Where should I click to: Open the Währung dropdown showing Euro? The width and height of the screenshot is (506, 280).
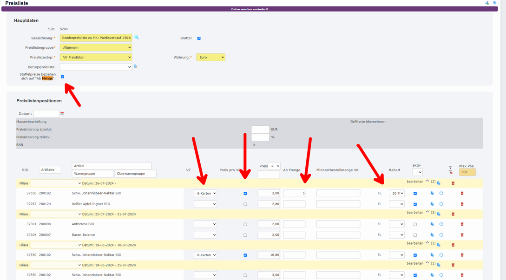coord(210,58)
